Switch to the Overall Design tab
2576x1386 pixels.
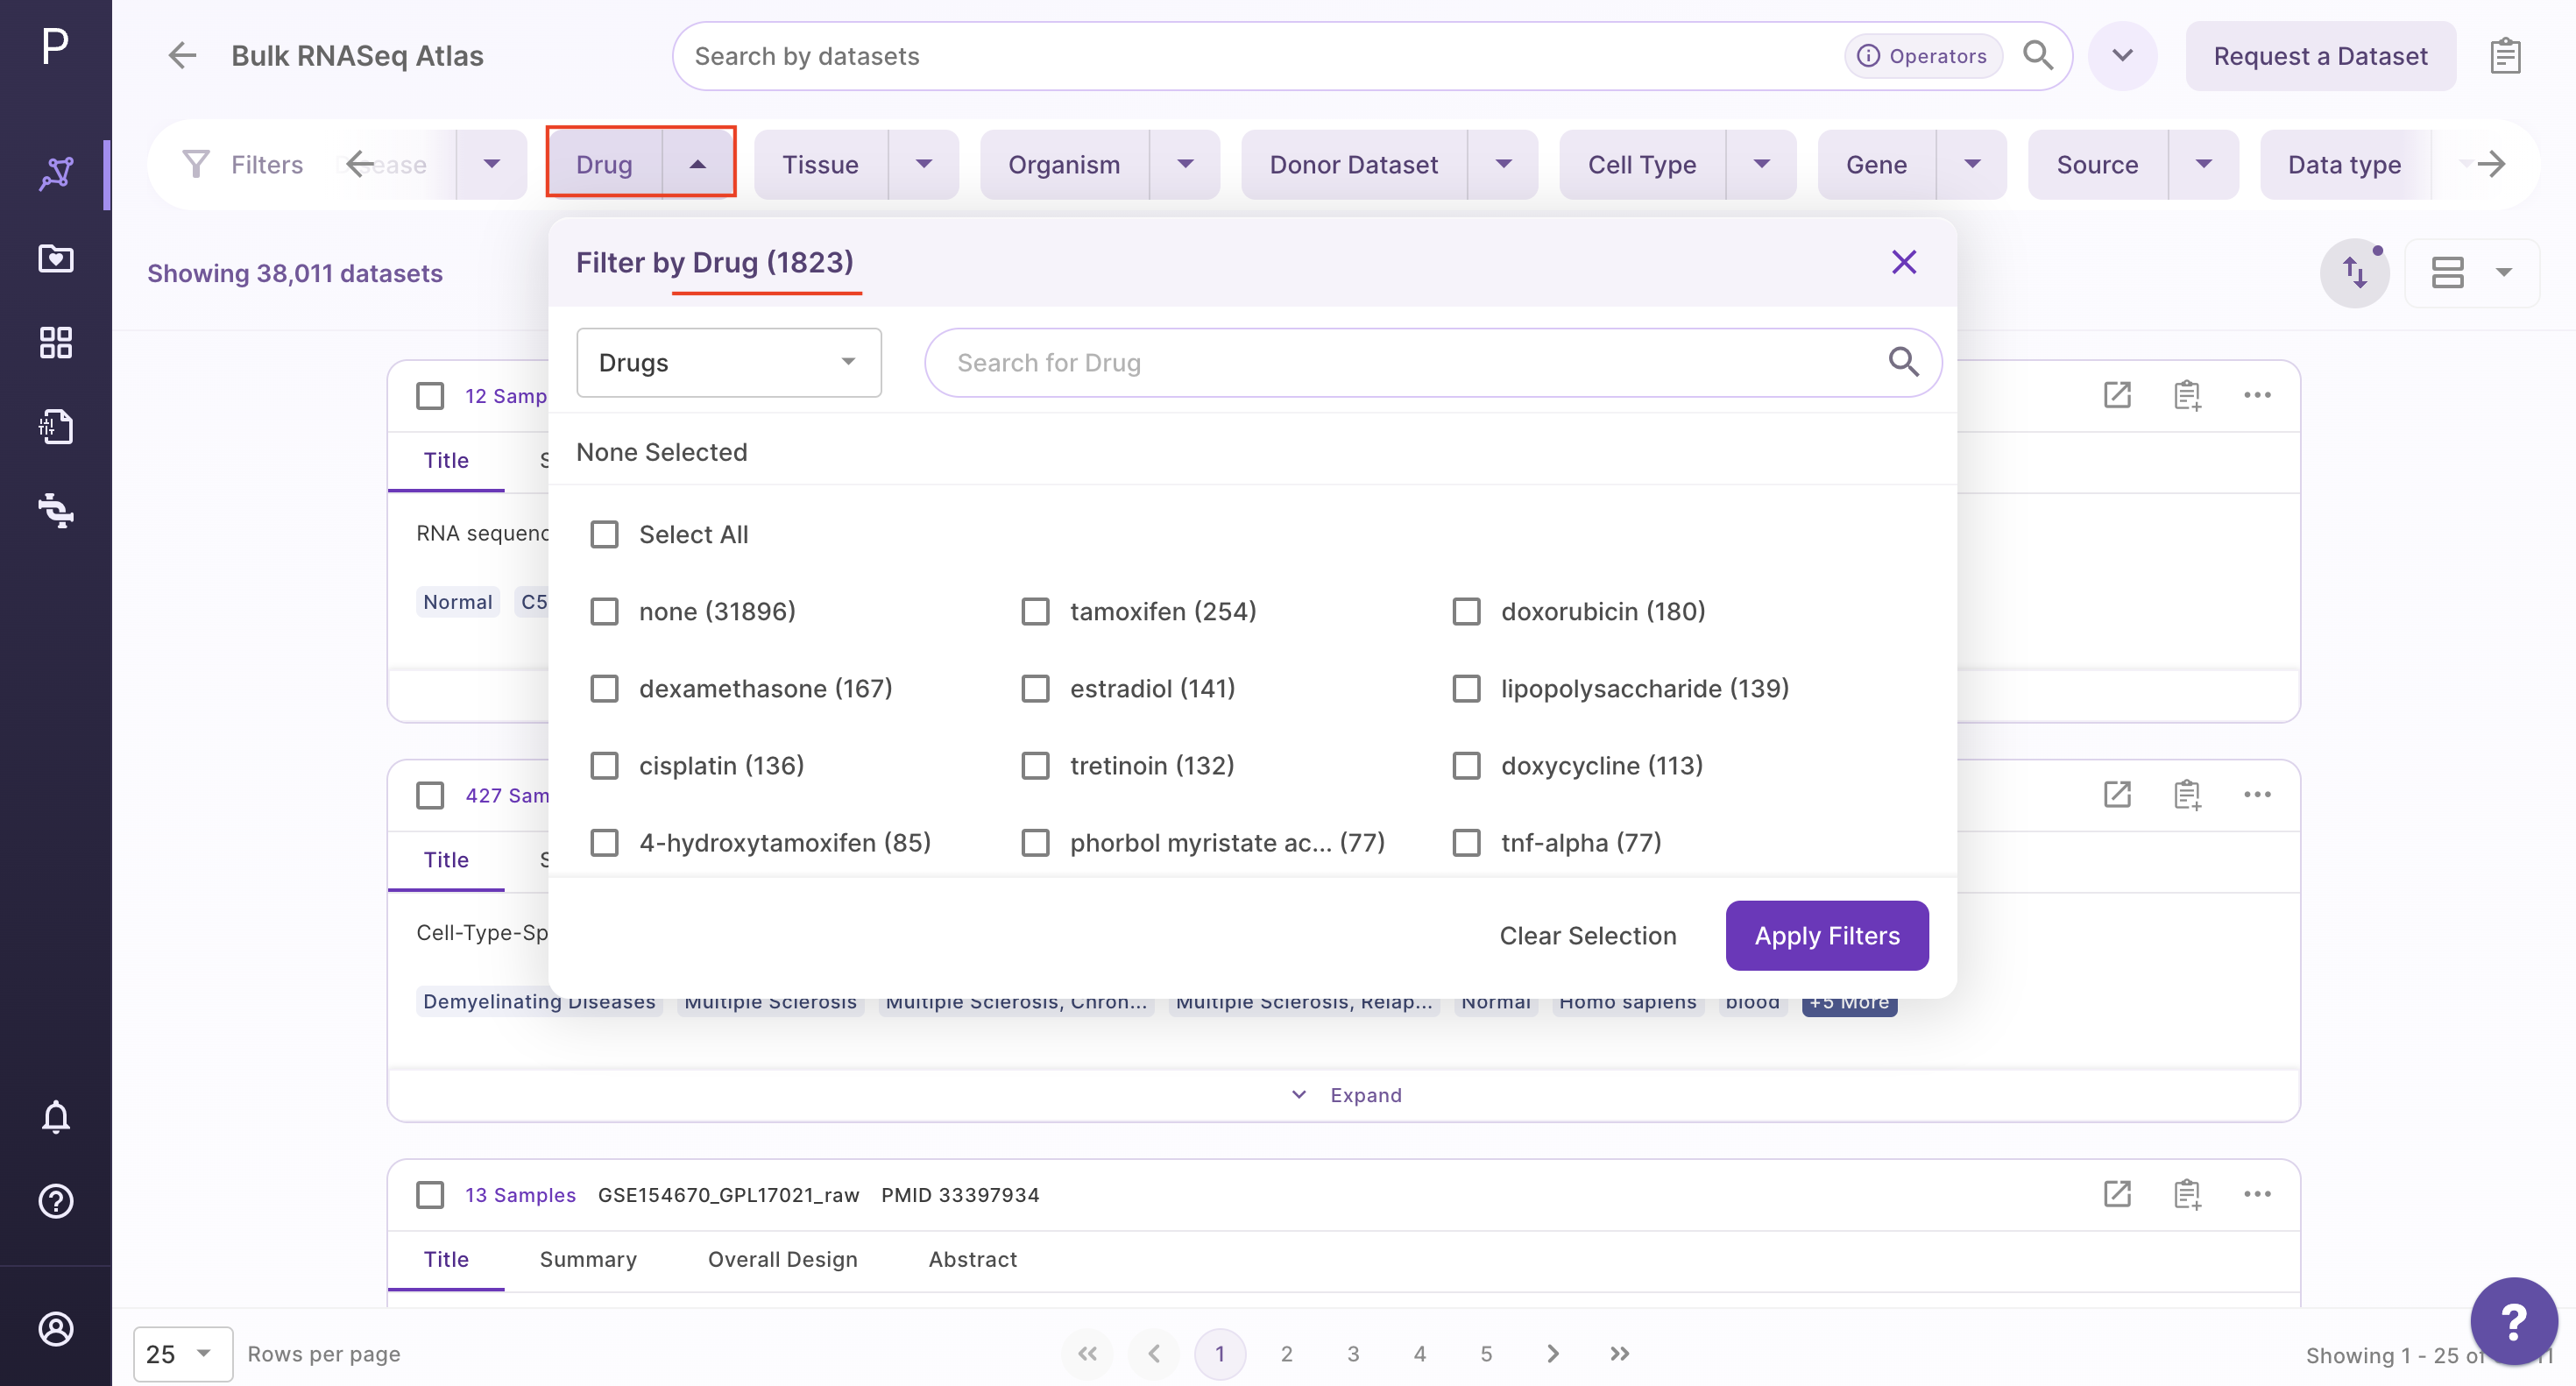coord(782,1259)
